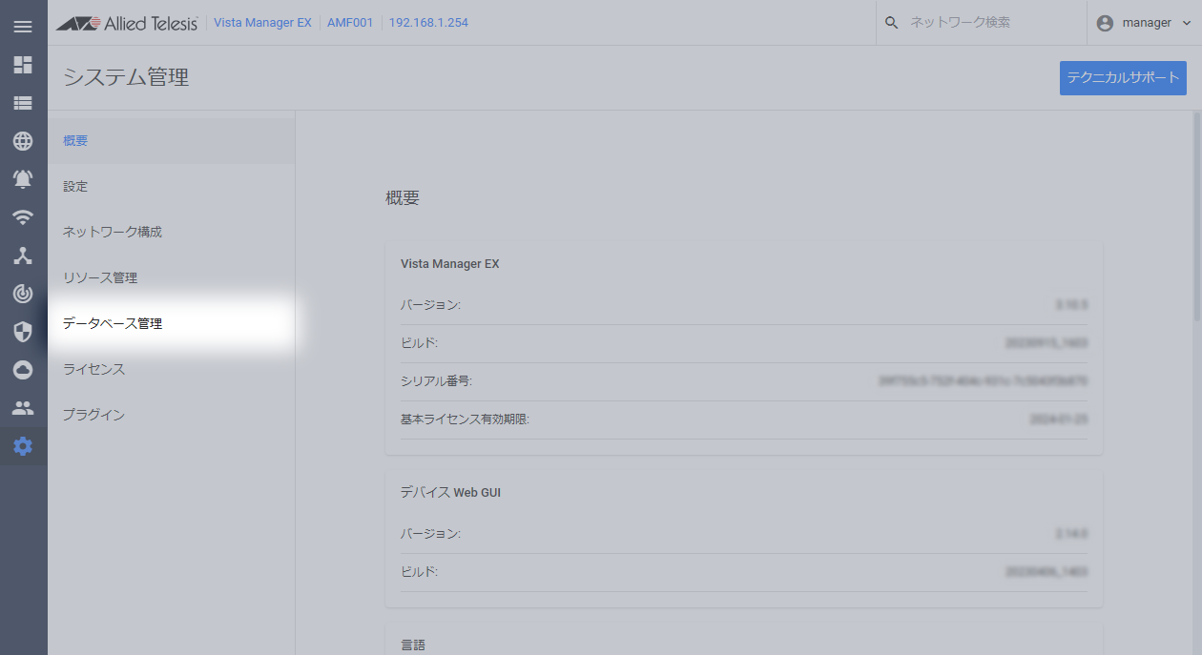Open the globe network map icon
1202x655 pixels.
click(23, 141)
